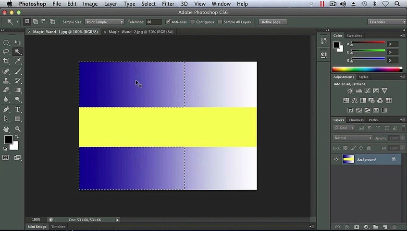The height and width of the screenshot is (231, 407).
Task: Switch to the Channels tab
Action: (356, 120)
